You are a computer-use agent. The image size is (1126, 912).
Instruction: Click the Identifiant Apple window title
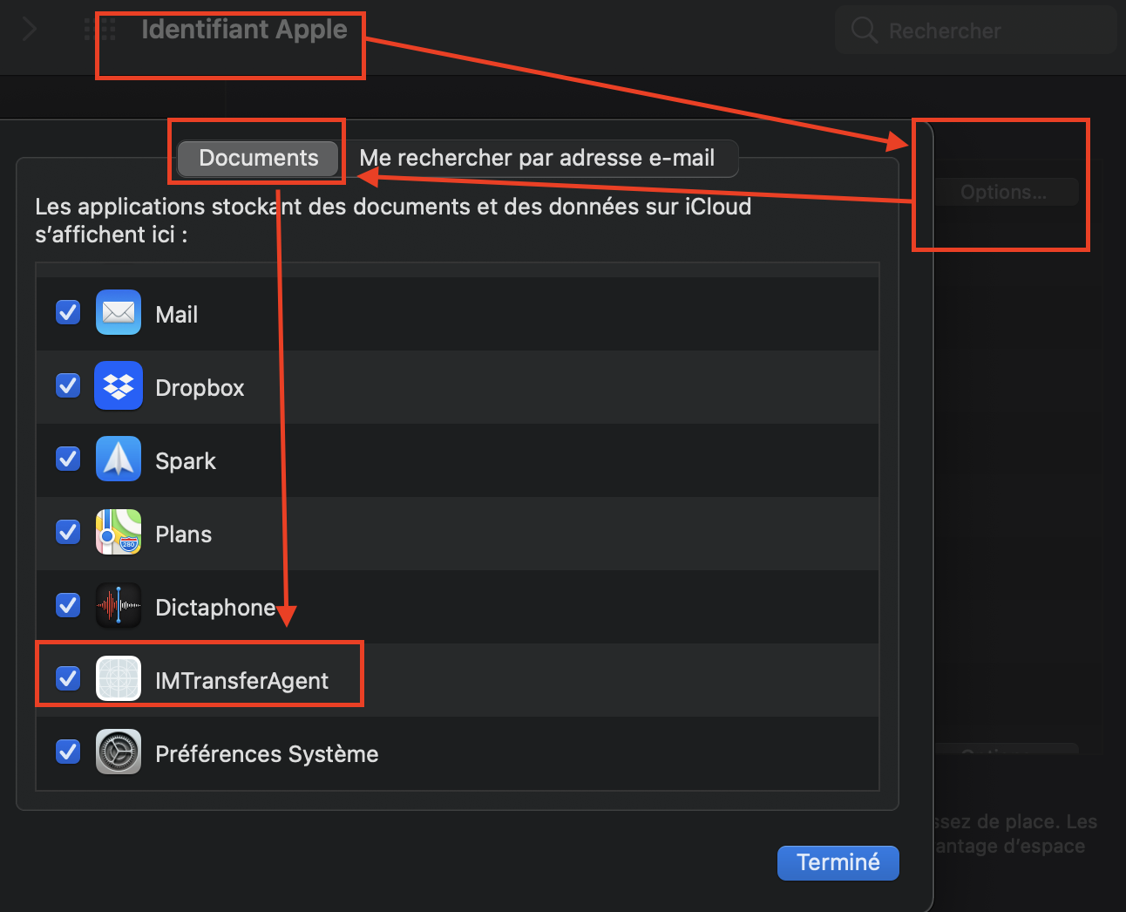coord(244,30)
